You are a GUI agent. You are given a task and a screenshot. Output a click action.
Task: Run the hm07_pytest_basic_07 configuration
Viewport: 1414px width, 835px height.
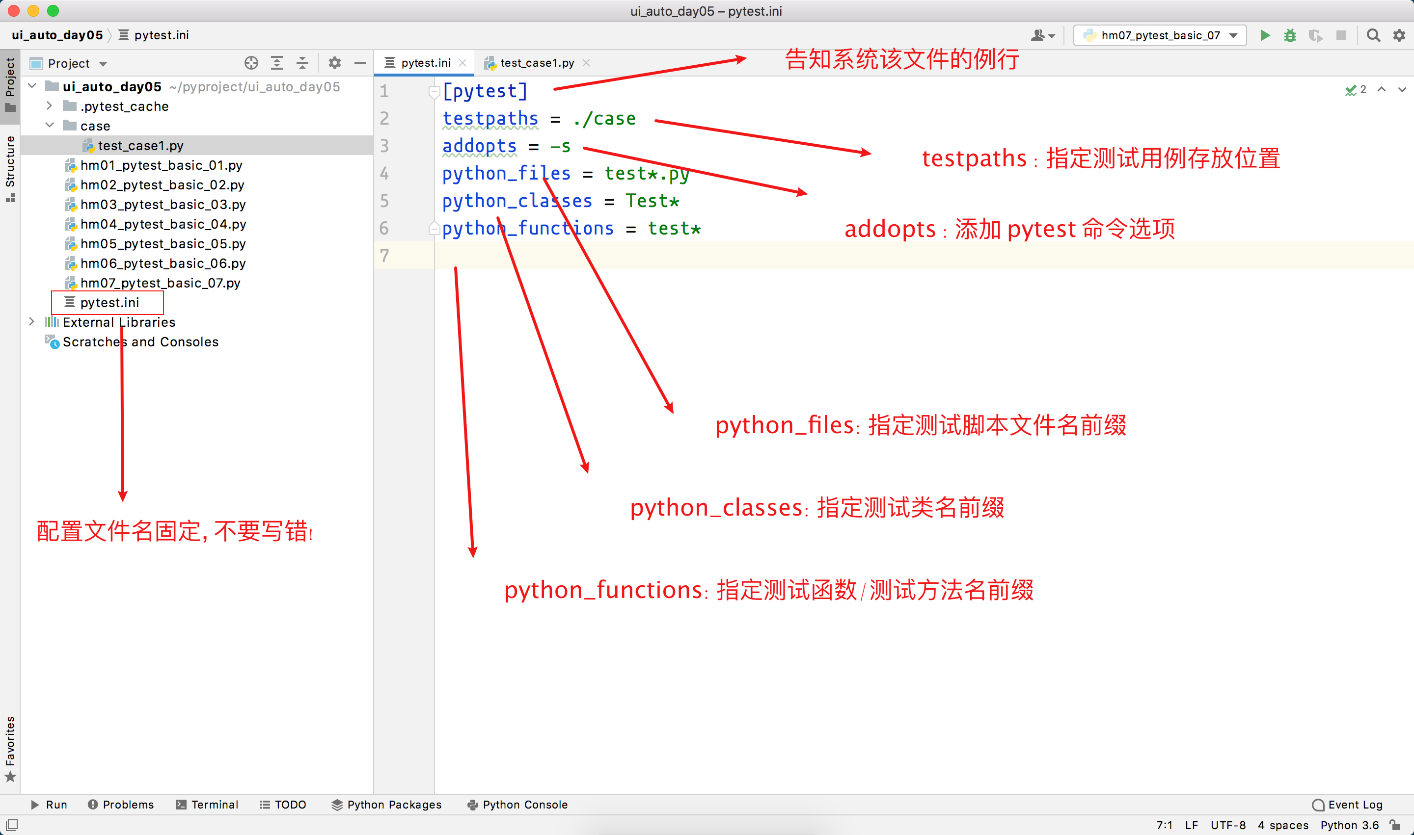point(1265,35)
